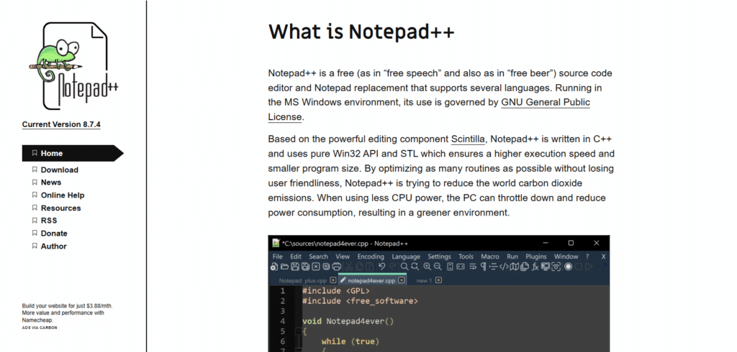Close the new 1 tab

coord(438,280)
